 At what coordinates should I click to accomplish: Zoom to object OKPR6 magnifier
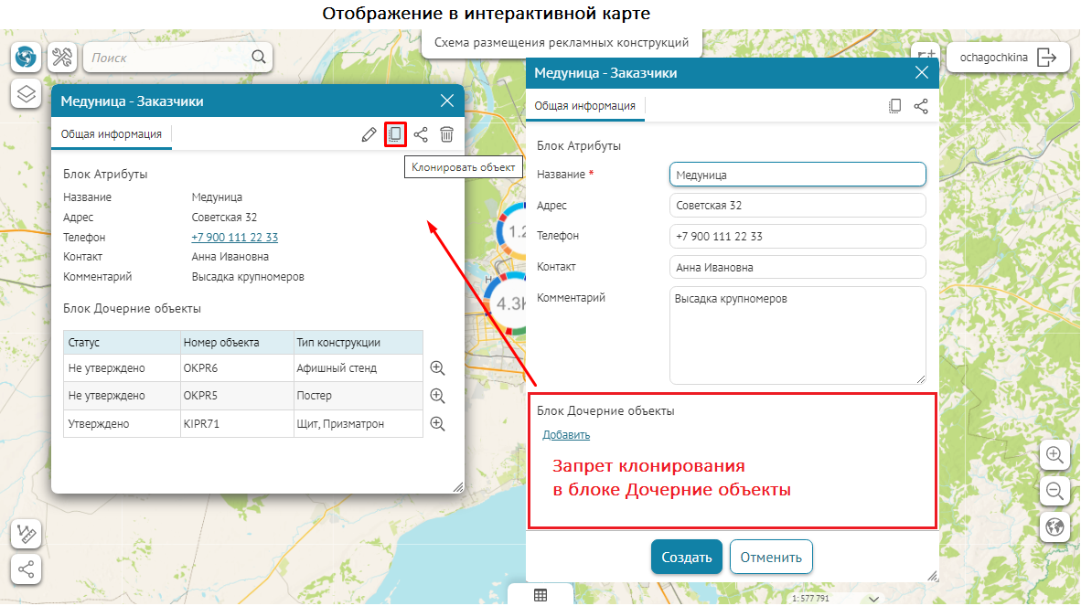(437, 368)
